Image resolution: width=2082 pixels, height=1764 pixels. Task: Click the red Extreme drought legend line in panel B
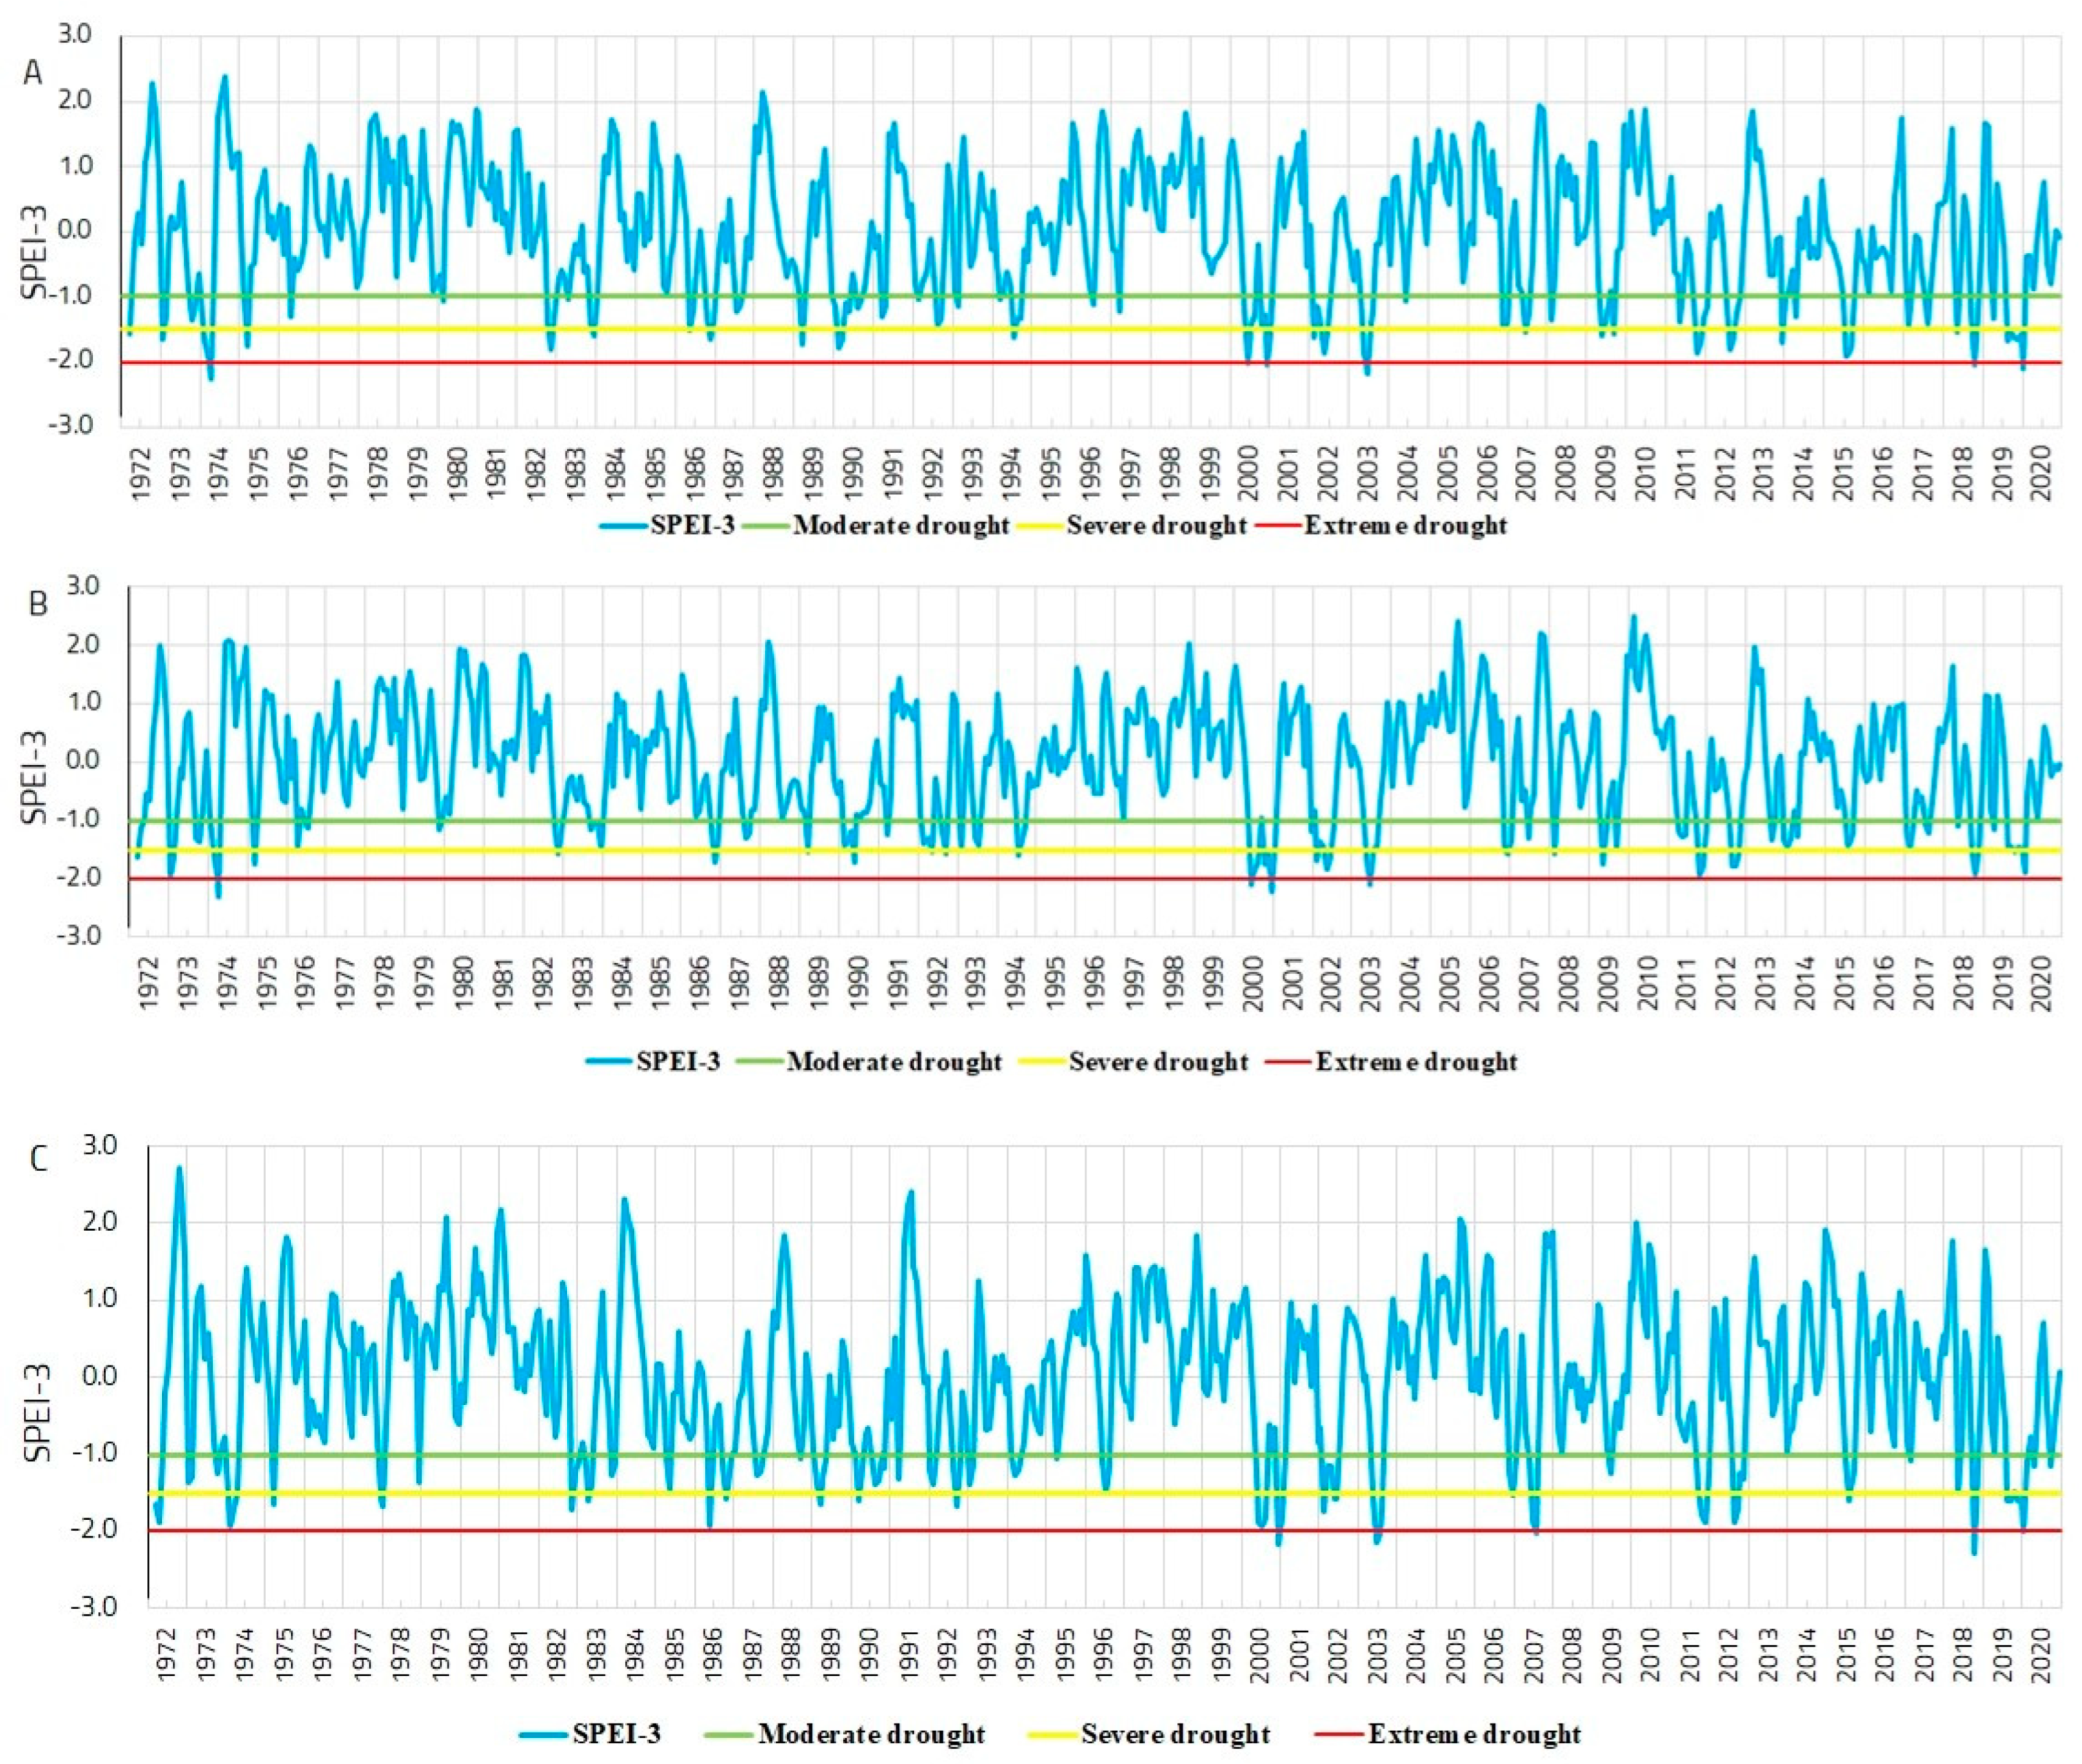[x=1288, y=1061]
